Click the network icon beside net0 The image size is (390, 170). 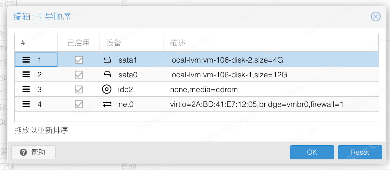pos(107,104)
